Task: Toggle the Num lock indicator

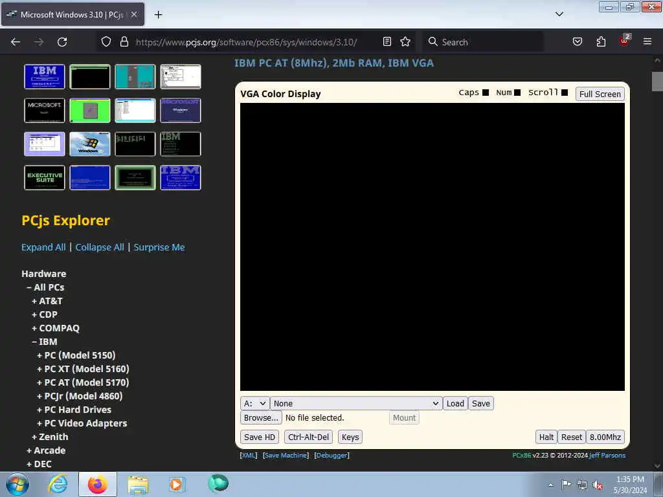Action: [517, 93]
